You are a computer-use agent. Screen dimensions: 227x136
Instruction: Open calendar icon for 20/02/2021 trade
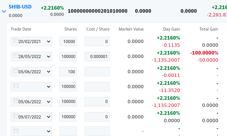[x=16, y=40]
